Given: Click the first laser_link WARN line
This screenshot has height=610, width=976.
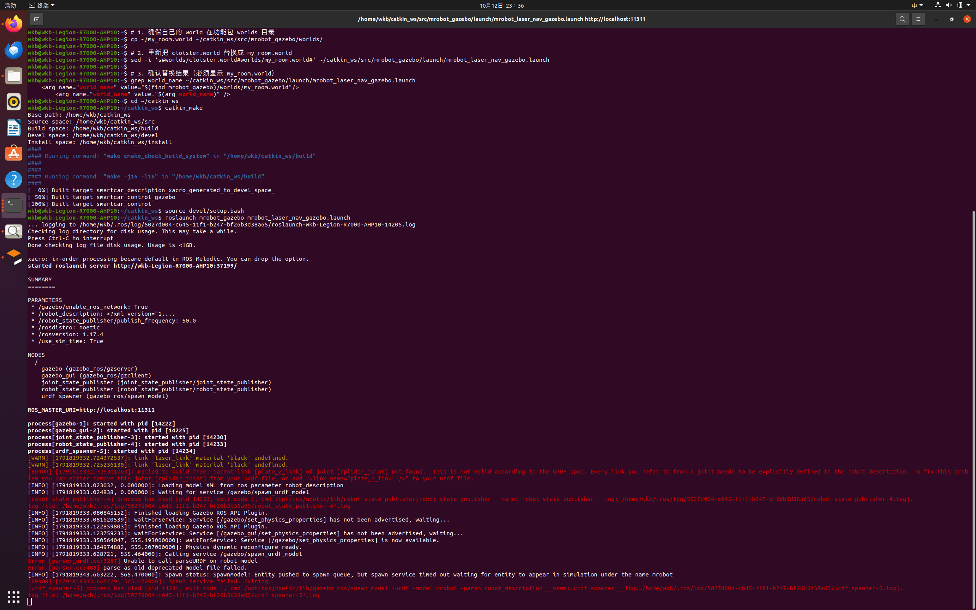Looking at the screenshot, I should [158, 458].
